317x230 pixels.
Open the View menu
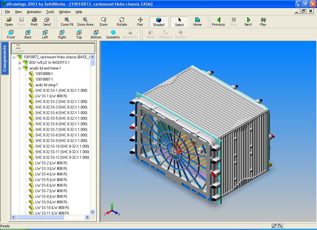(18, 12)
